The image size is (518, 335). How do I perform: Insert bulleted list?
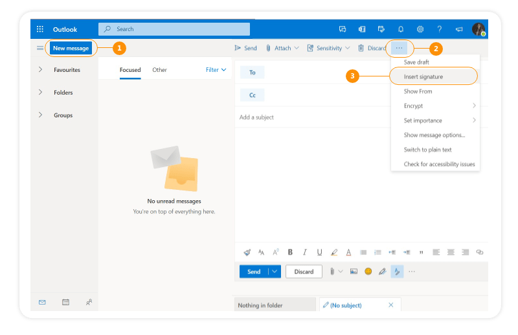pyautogui.click(x=363, y=252)
